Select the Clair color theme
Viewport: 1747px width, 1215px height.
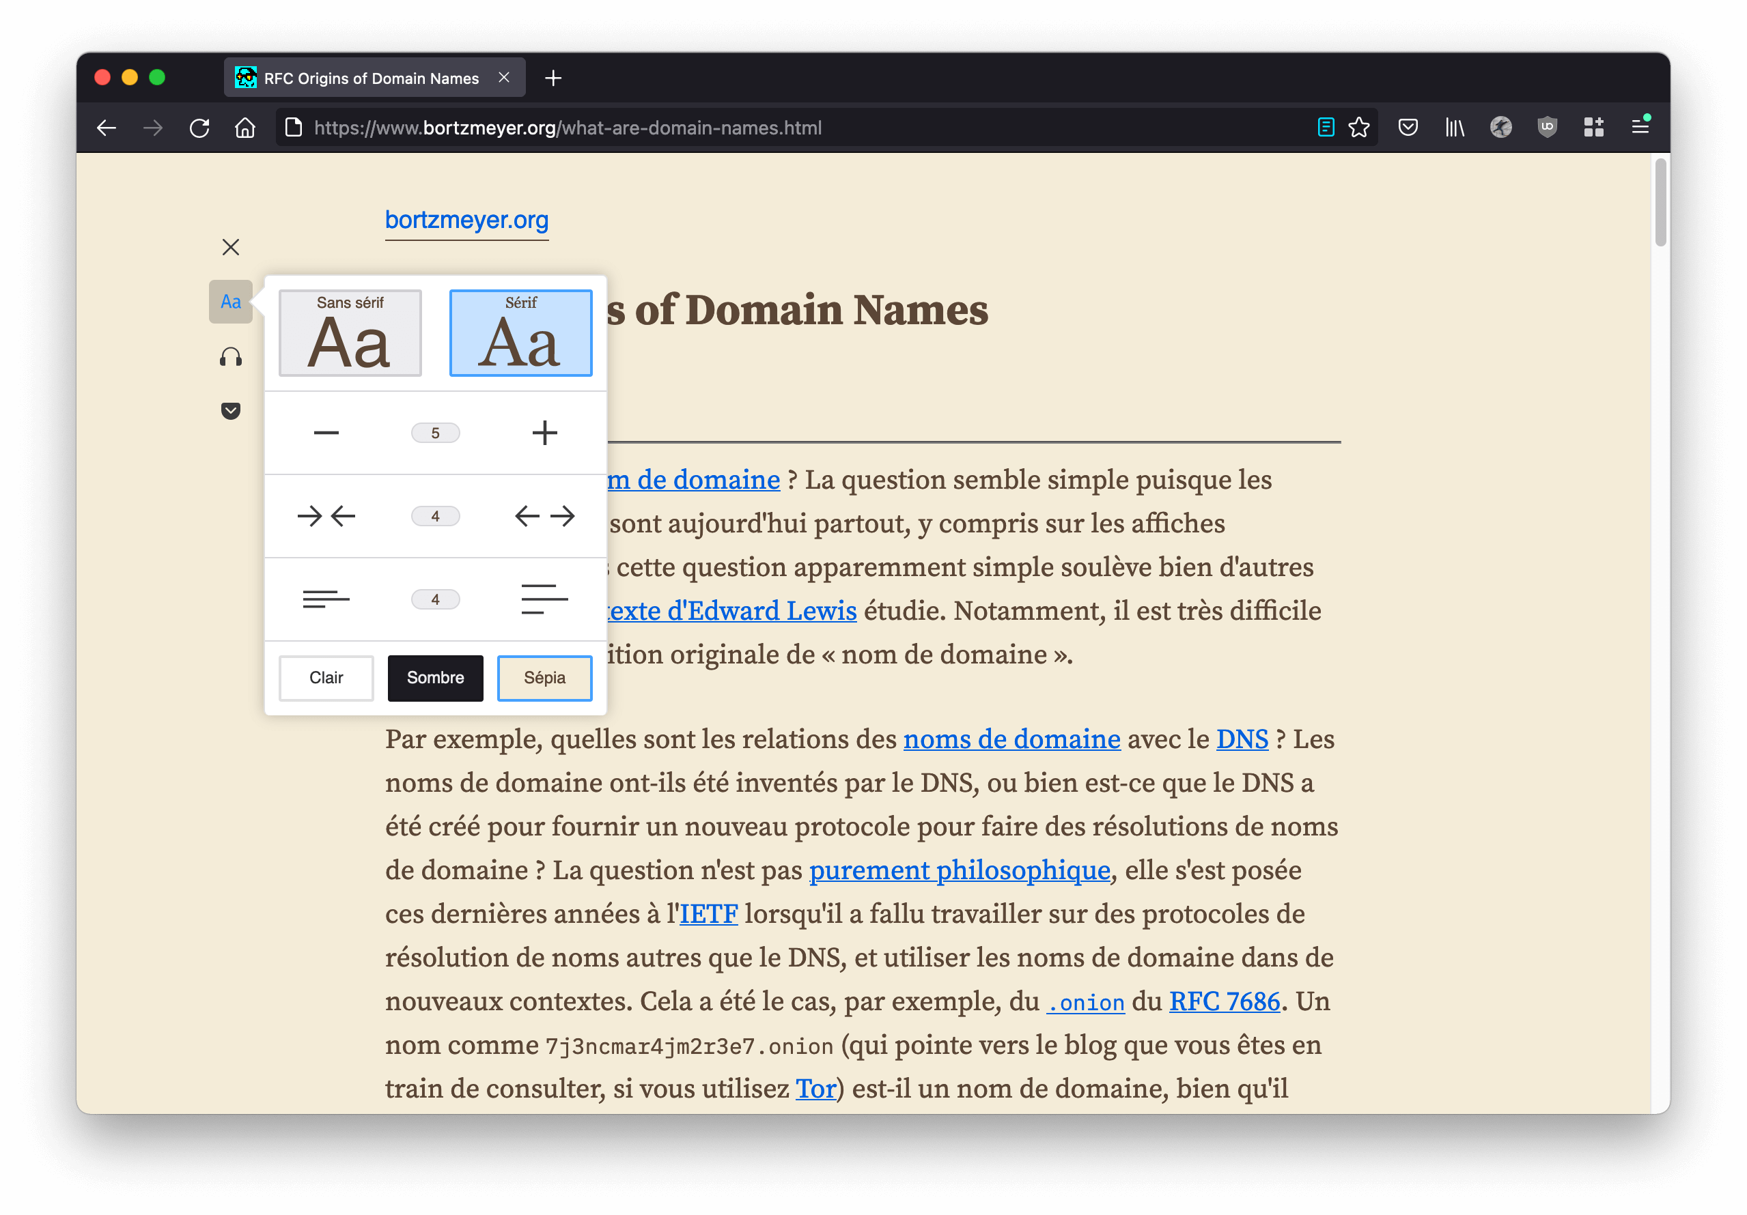click(326, 677)
